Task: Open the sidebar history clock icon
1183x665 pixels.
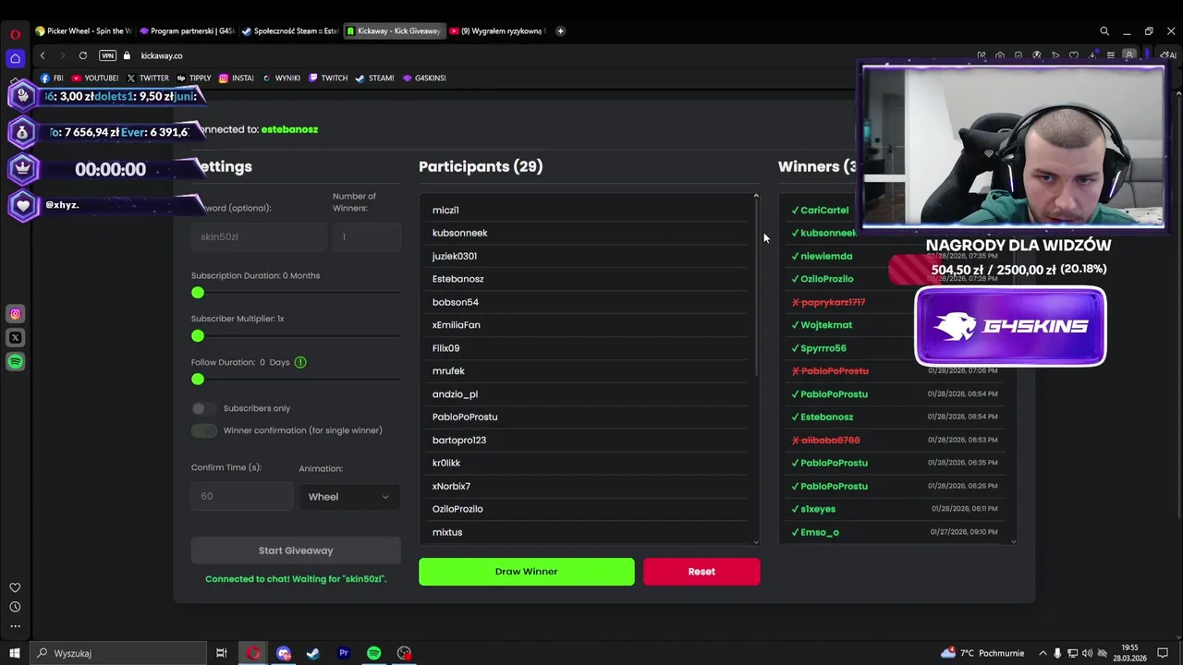Action: point(15,607)
